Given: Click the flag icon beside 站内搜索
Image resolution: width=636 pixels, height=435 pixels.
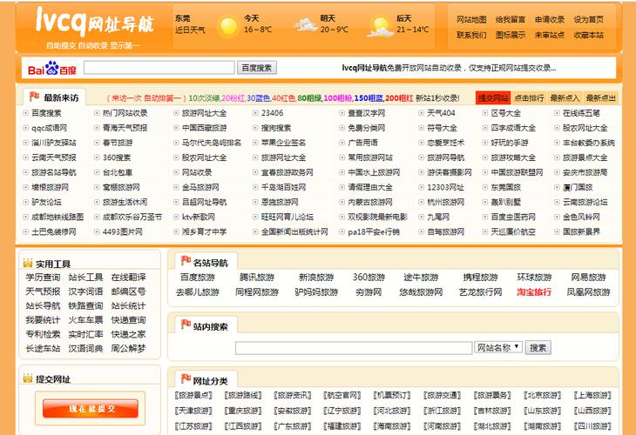Looking at the screenshot, I should pos(186,325).
